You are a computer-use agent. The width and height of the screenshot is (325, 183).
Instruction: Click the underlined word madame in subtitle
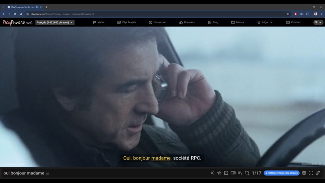point(161,158)
